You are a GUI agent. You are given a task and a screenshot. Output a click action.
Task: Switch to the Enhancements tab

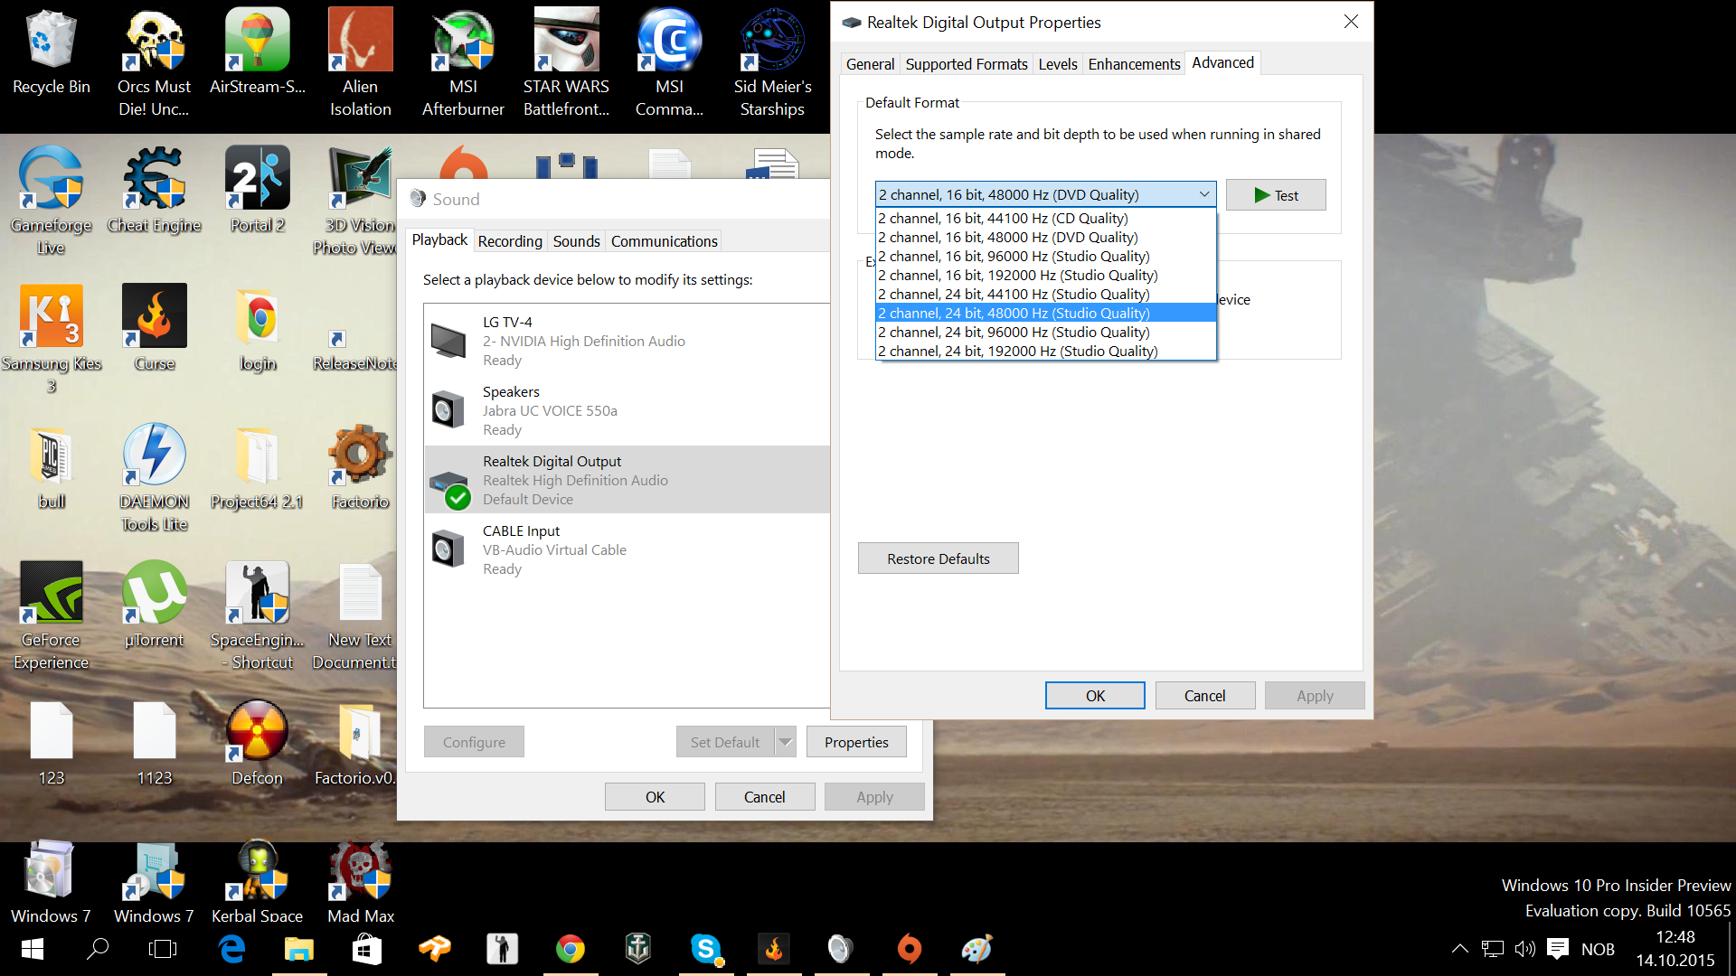(1134, 64)
